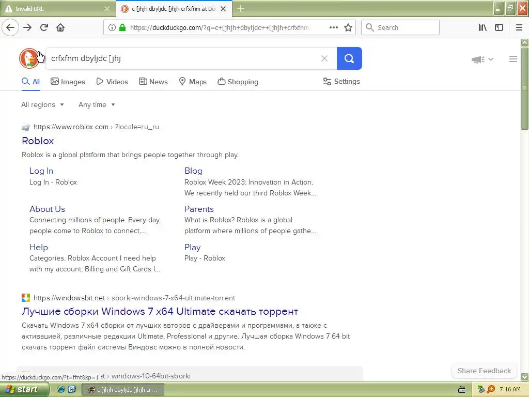Bookmark this page with the star
Screen dimensions: 529x397
(x=348, y=27)
